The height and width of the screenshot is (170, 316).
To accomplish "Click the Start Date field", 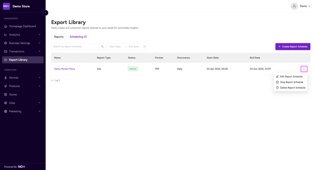I will [115, 47].
